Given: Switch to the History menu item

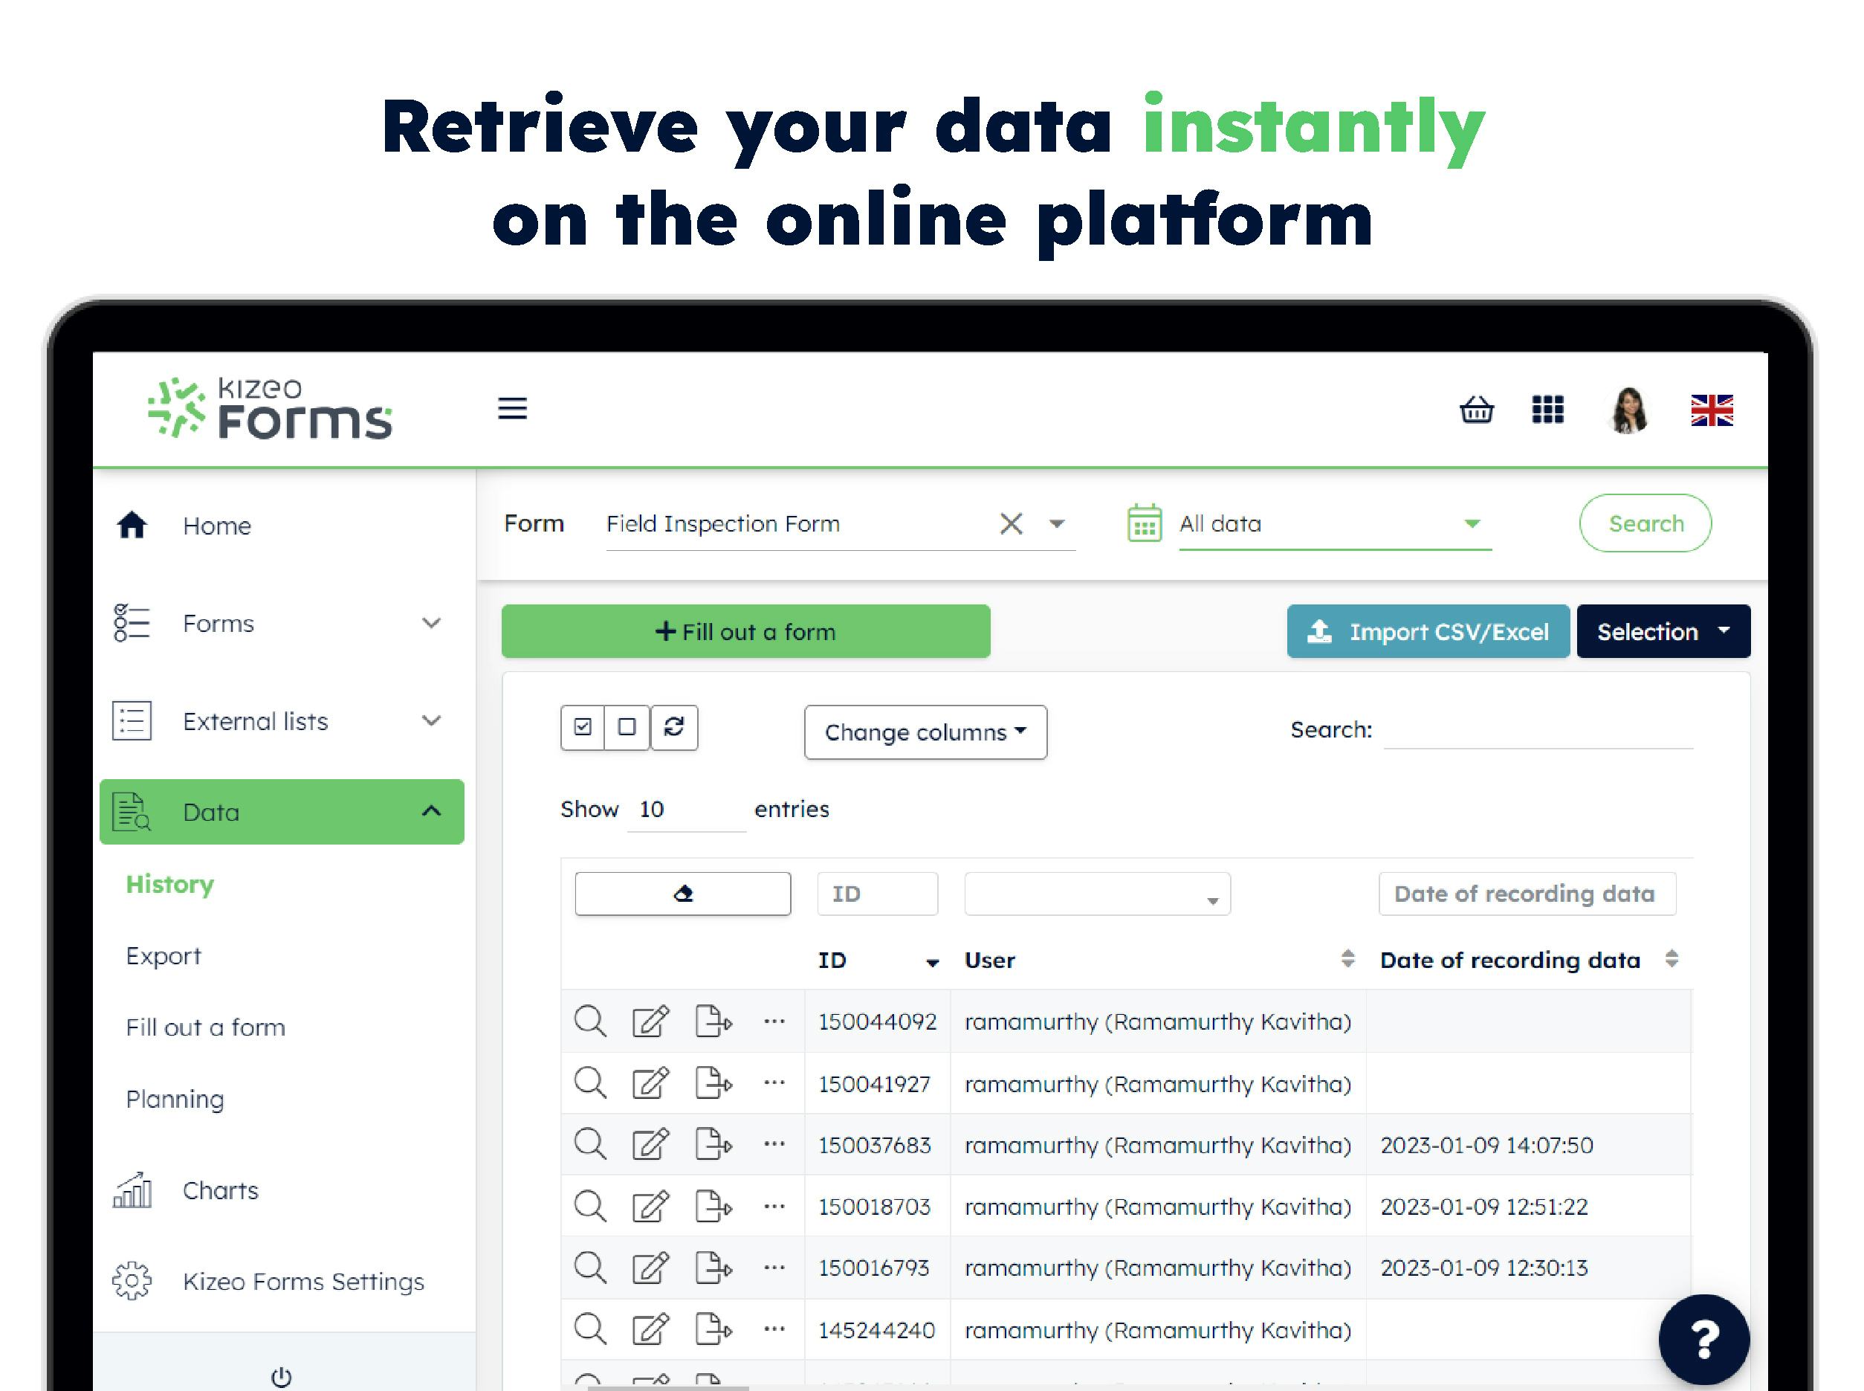Looking at the screenshot, I should point(169,884).
